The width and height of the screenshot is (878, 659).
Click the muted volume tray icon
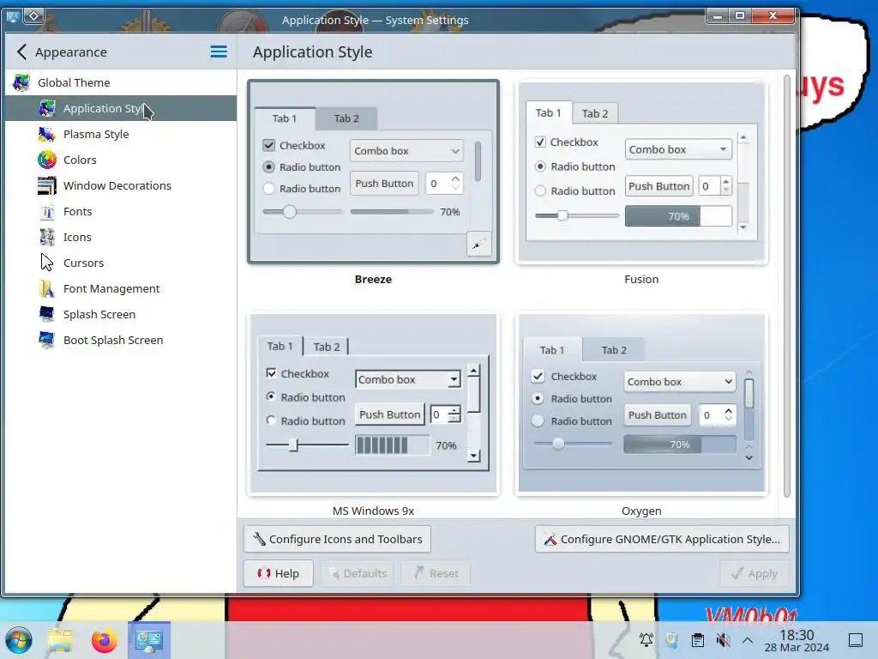tap(724, 640)
